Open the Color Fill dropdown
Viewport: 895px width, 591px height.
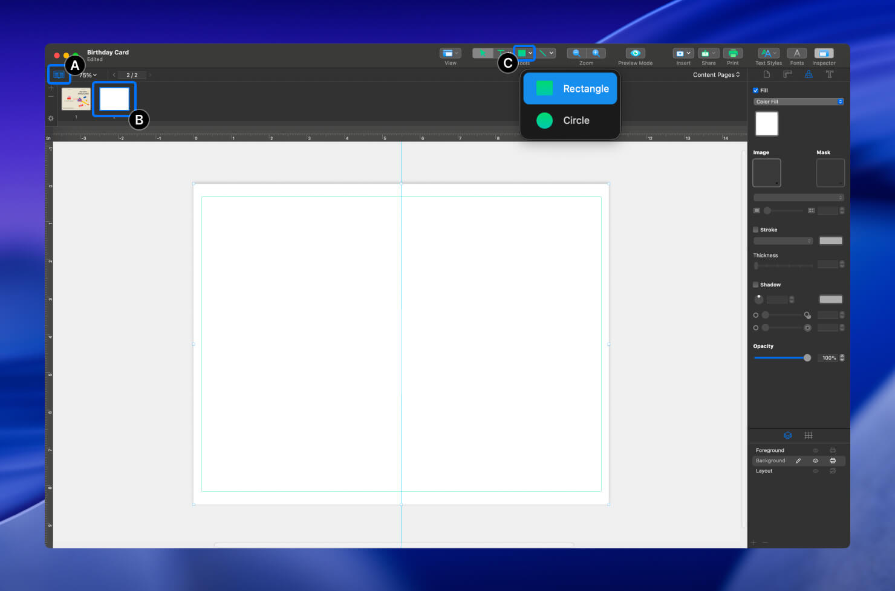click(x=798, y=102)
